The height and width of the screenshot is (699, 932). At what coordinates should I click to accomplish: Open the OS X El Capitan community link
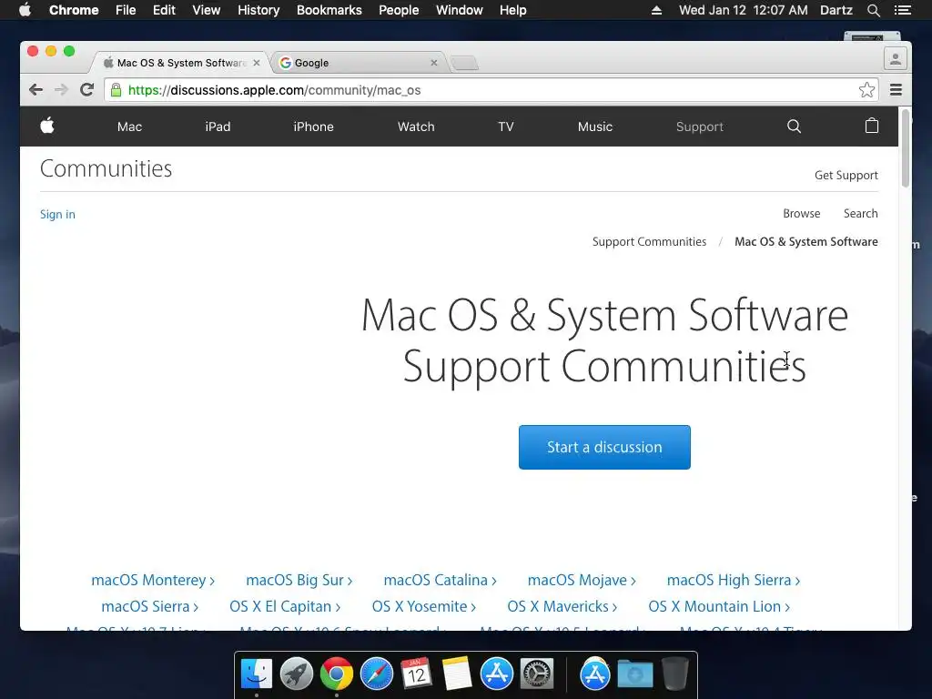pyautogui.click(x=285, y=606)
